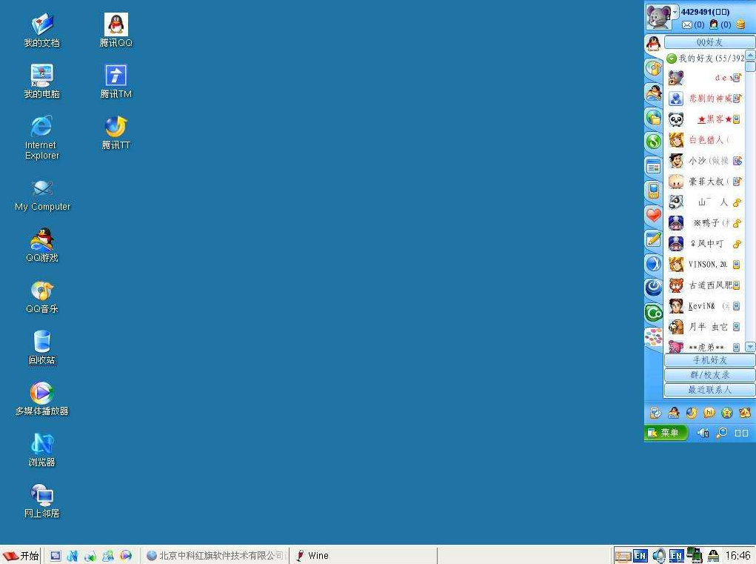Open the mobile phone side tab in QQ

coord(653,190)
